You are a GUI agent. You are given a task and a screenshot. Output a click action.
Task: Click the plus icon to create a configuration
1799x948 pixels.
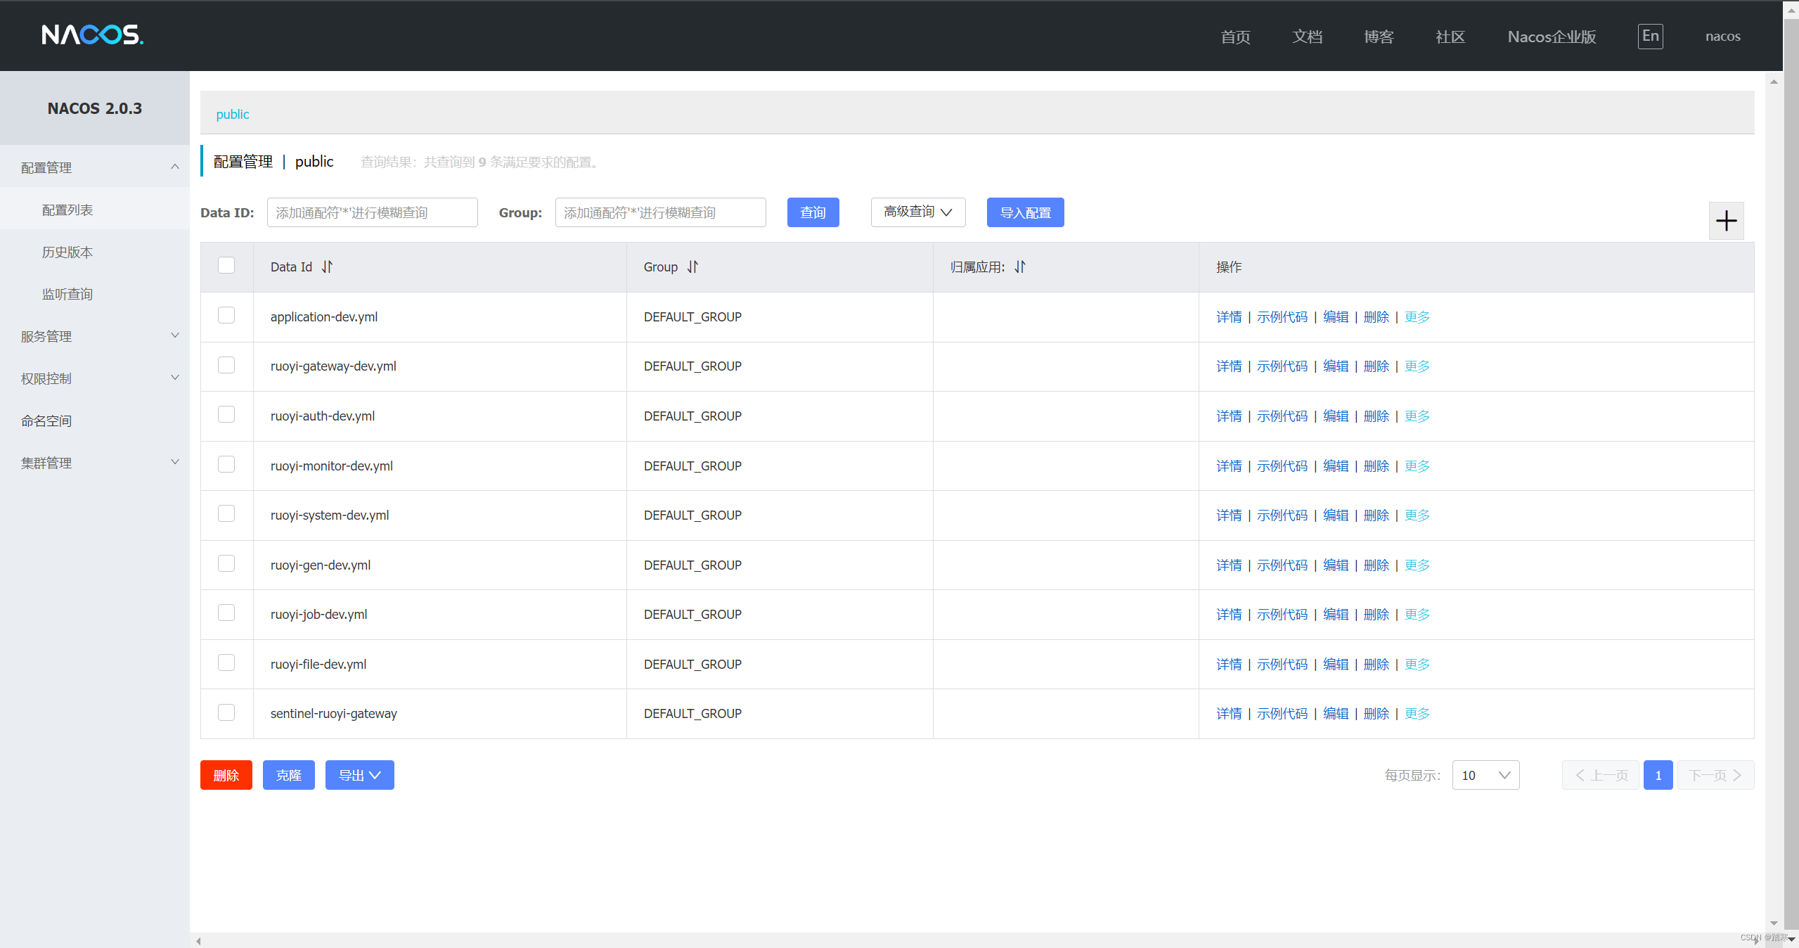click(1726, 221)
